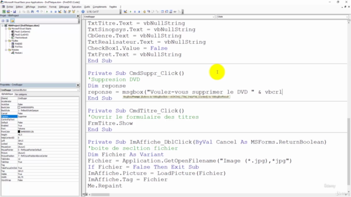Open Object Browser via toolbar icon
The width and height of the screenshot is (351, 197).
[x=73, y=11]
